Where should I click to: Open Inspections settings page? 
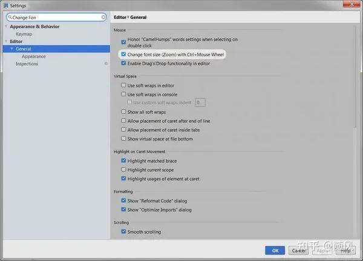27,64
